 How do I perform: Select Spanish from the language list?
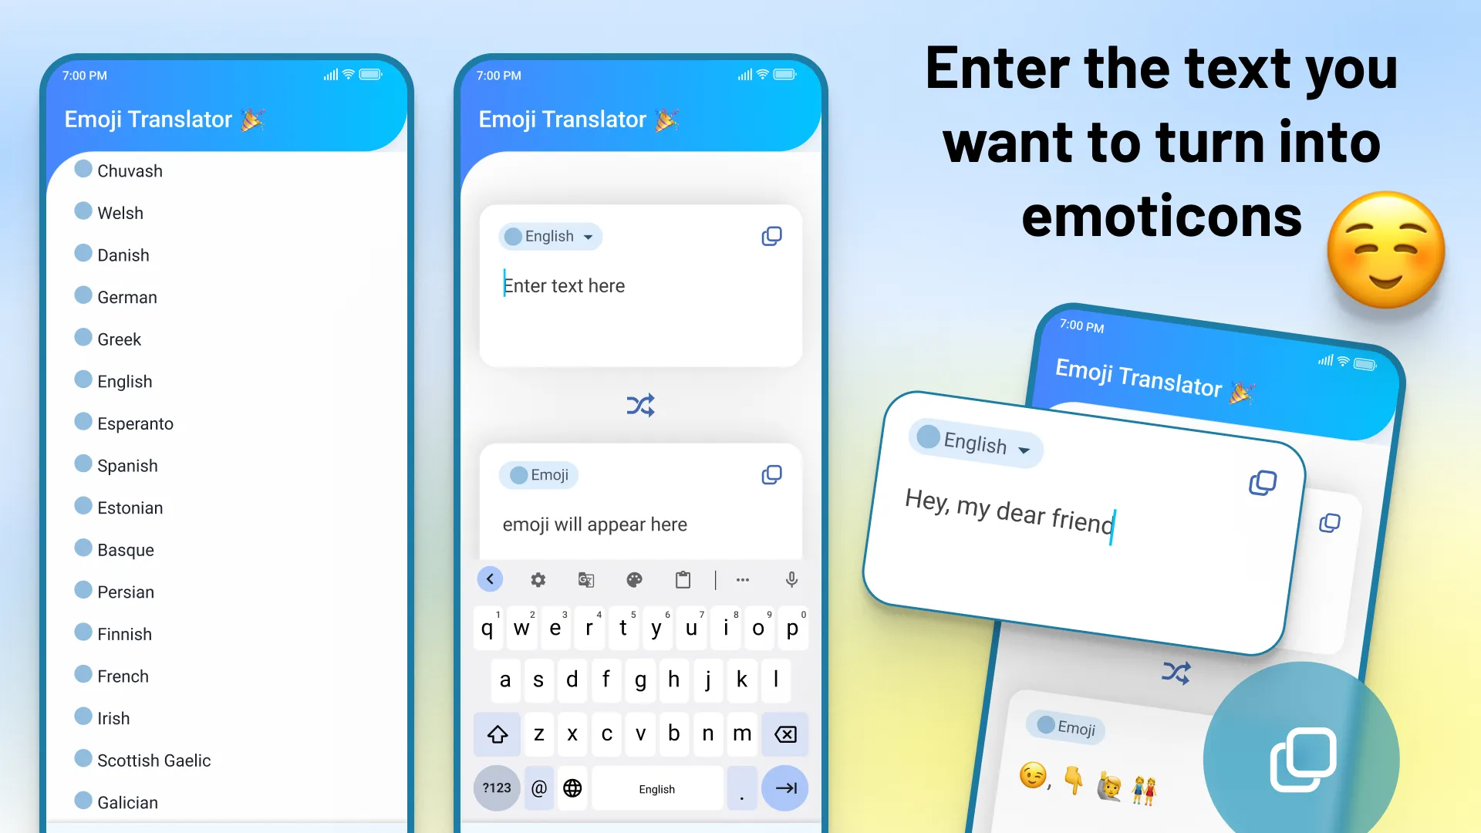[x=128, y=465]
